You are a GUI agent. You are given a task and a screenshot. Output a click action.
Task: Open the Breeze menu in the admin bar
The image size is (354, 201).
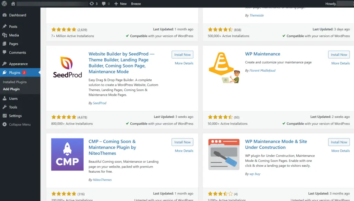(136, 3)
